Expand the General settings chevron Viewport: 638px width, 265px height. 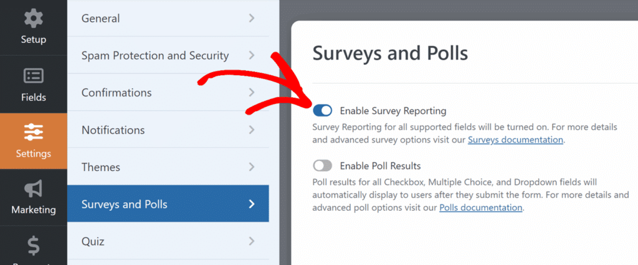pos(252,18)
